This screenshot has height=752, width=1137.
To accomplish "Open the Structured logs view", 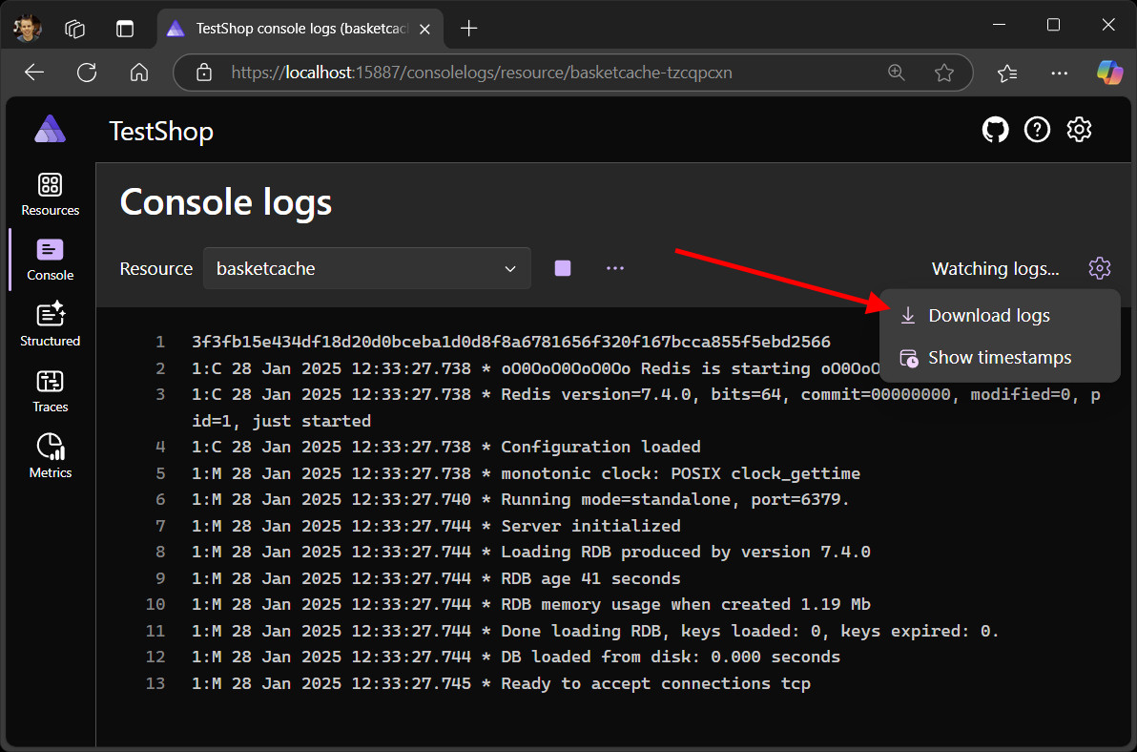I will coord(50,324).
